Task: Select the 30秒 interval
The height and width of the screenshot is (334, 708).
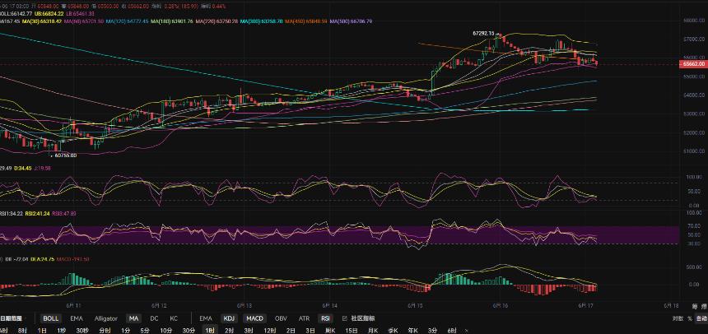Action: 82,331
